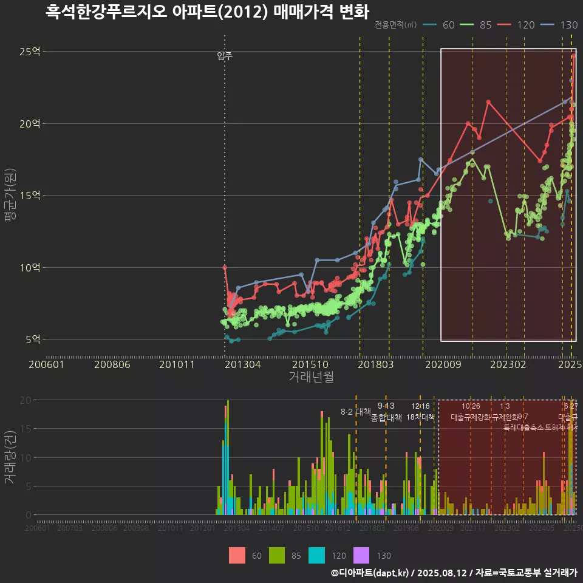Click 201612 on the volume chart x-axis
This screenshot has height=583, width=583.
coord(338,528)
